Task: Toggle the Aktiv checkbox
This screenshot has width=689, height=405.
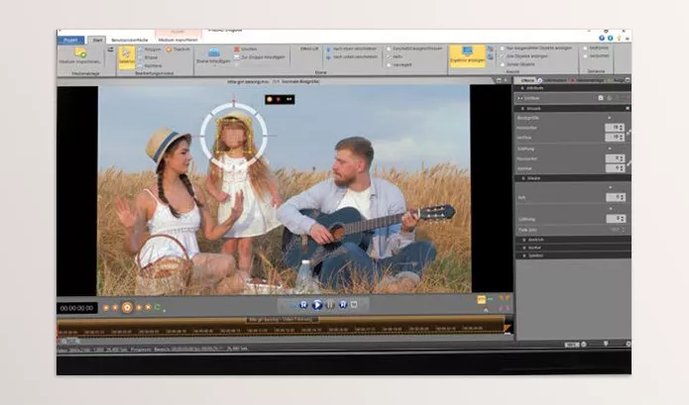Action: click(x=389, y=57)
